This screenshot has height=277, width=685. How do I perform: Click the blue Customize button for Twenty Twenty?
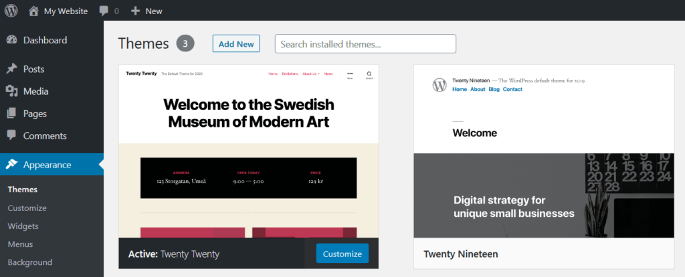(x=342, y=254)
